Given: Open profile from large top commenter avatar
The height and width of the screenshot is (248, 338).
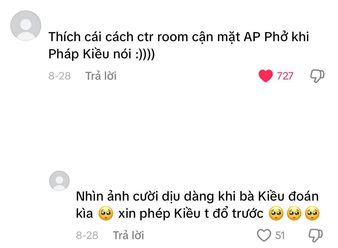Looking at the screenshot, I should [x=26, y=26].
